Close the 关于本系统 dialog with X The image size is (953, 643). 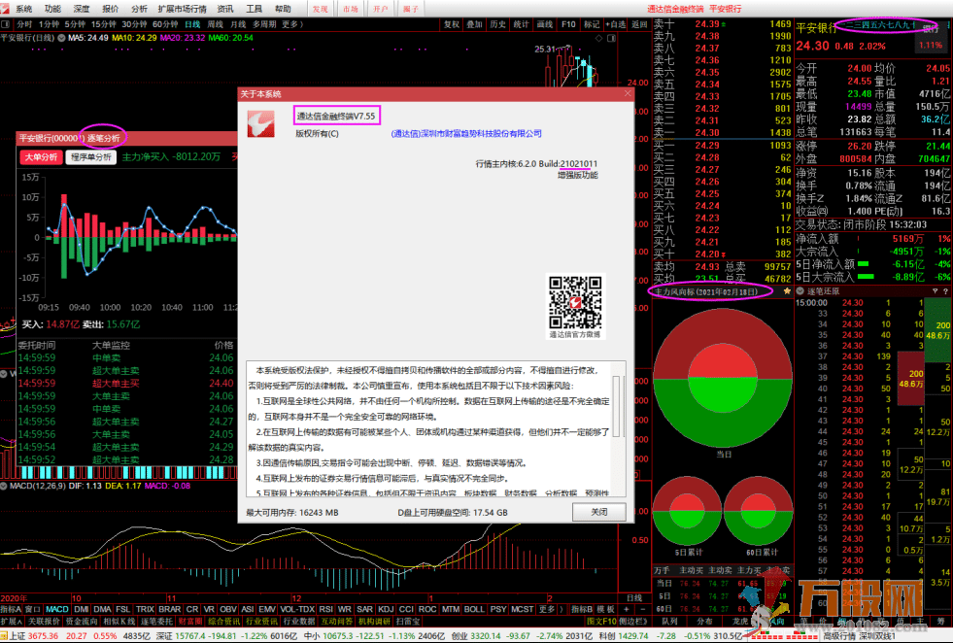pos(628,93)
